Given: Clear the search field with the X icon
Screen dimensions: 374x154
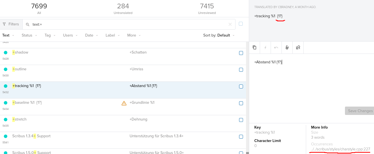Looking at the screenshot, I should (230, 24).
